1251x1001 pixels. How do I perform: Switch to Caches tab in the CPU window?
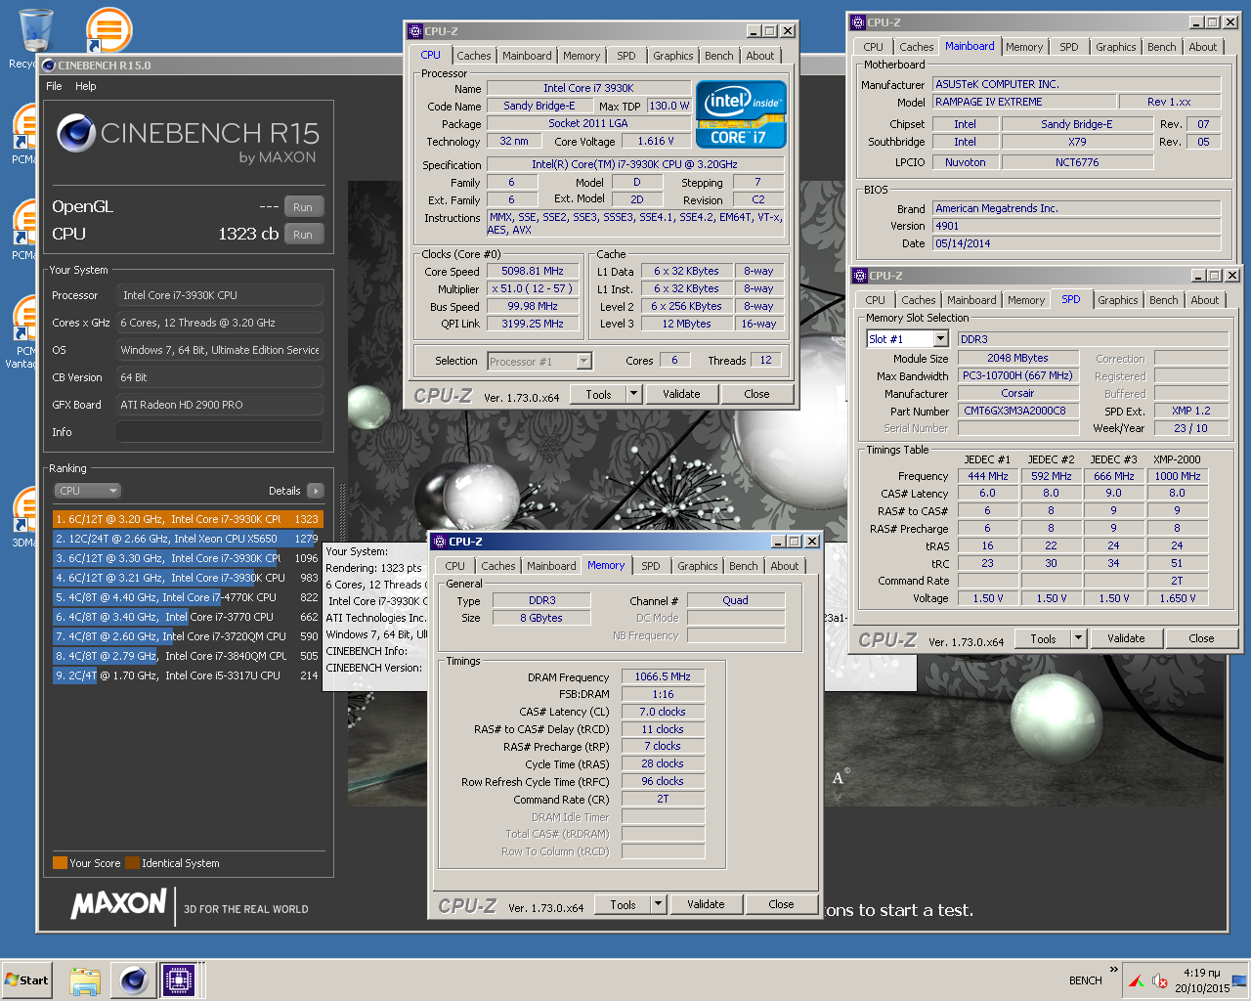(x=474, y=56)
